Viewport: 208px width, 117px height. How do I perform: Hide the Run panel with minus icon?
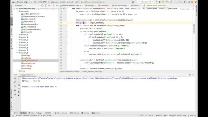(x=193, y=75)
